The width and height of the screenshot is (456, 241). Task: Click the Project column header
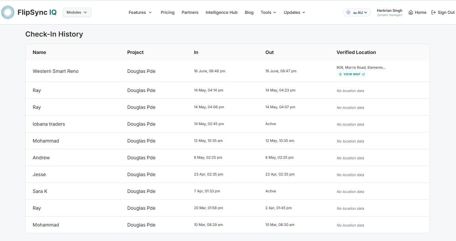[135, 52]
